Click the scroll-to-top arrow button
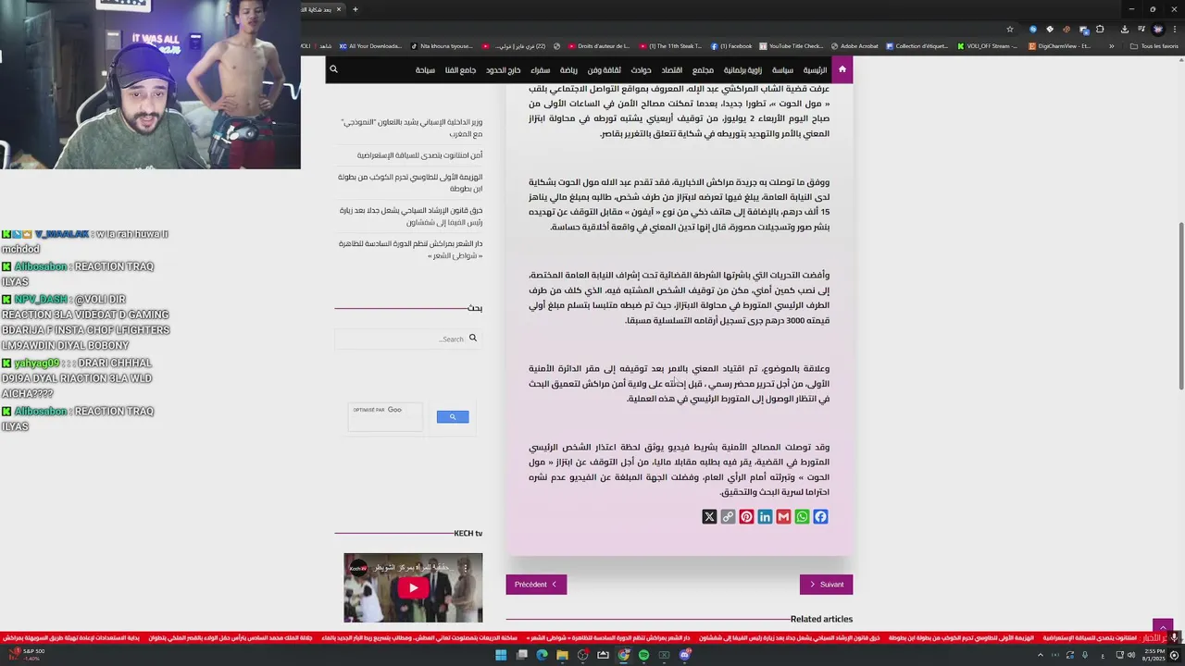Image resolution: width=1185 pixels, height=666 pixels. [x=1163, y=628]
